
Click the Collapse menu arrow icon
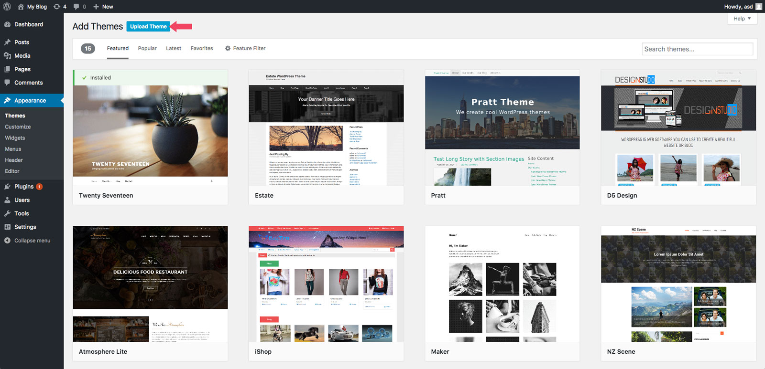7,241
